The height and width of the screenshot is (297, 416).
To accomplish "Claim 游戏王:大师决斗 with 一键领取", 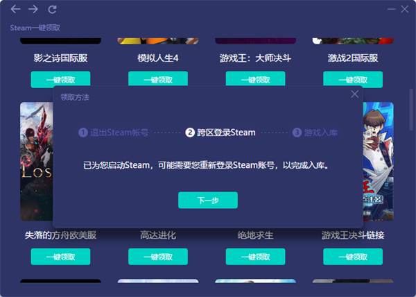I will [x=255, y=78].
